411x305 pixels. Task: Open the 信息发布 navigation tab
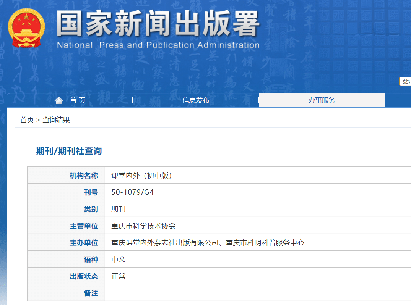pos(195,100)
